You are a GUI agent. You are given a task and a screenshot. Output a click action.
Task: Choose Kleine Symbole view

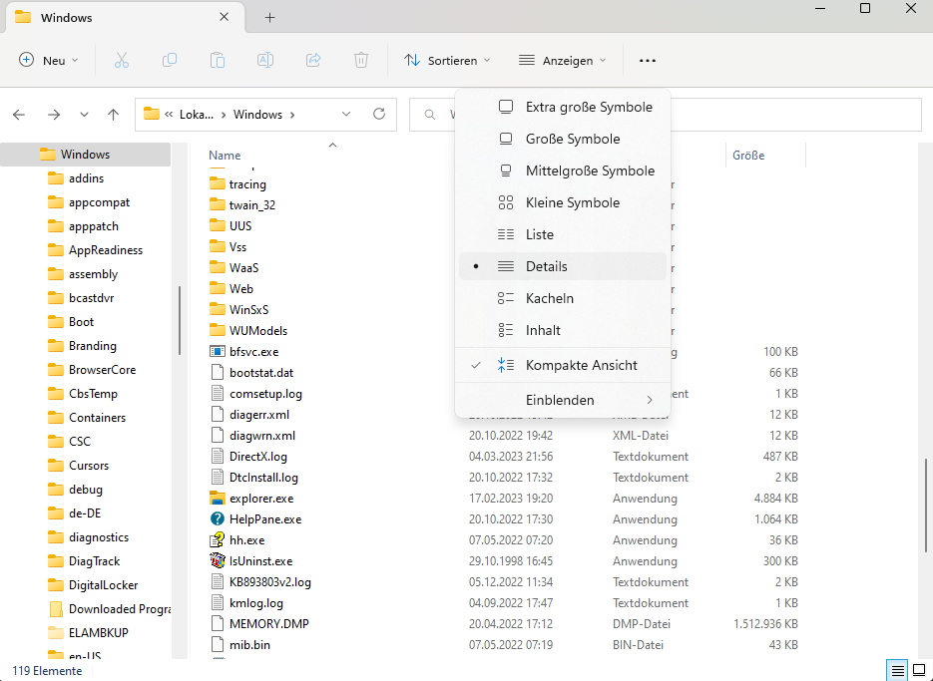click(x=563, y=202)
